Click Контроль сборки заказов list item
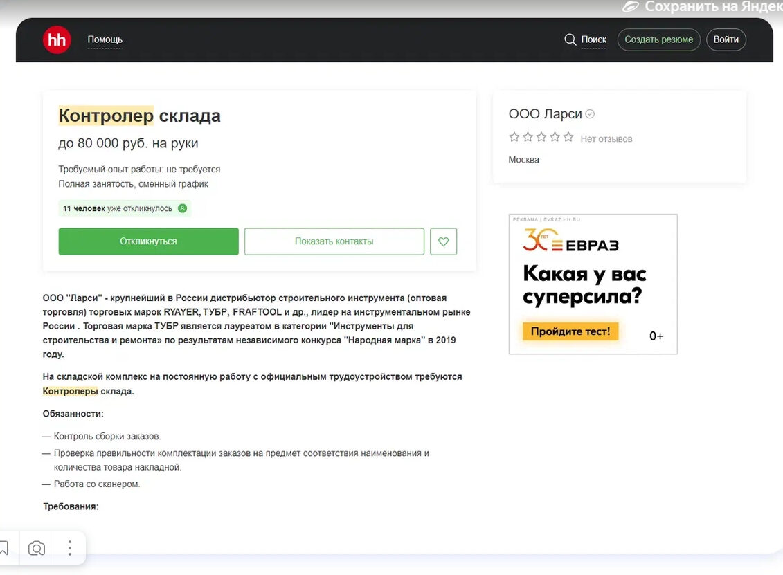This screenshot has width=783, height=575. point(107,436)
